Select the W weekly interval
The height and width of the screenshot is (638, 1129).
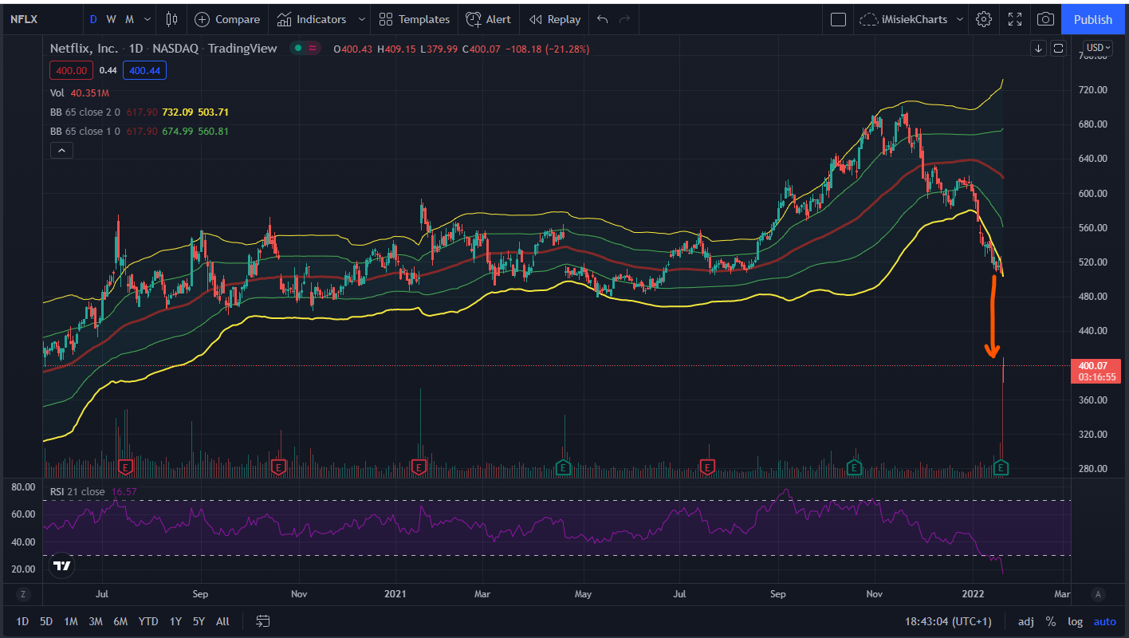(x=111, y=19)
